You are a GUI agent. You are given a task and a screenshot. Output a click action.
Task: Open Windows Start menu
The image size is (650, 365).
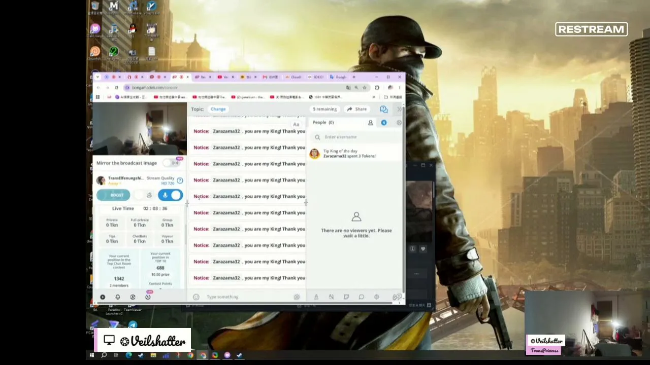pyautogui.click(x=92, y=355)
